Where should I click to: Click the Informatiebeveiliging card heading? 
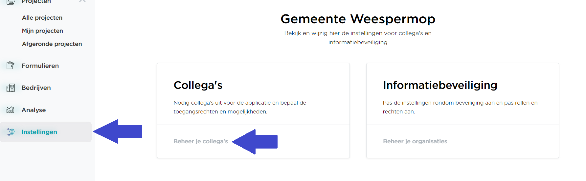pos(440,85)
